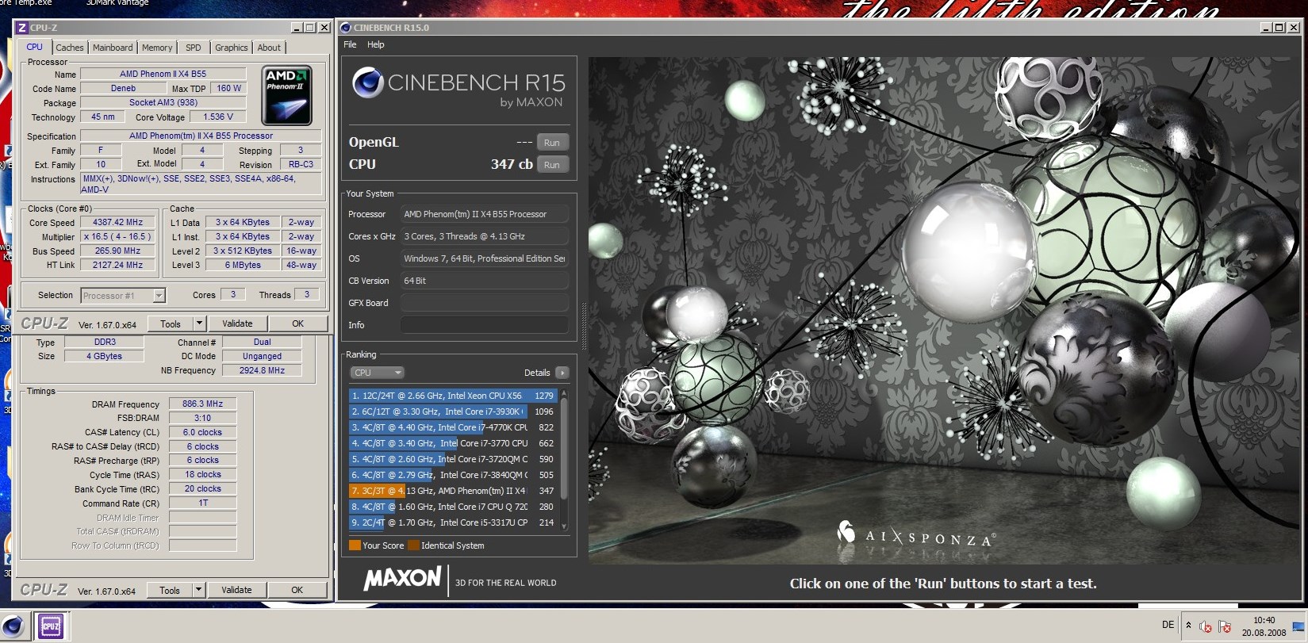The image size is (1308, 643).
Task: Click the Cinebench title bar logo icon
Action: [x=346, y=28]
